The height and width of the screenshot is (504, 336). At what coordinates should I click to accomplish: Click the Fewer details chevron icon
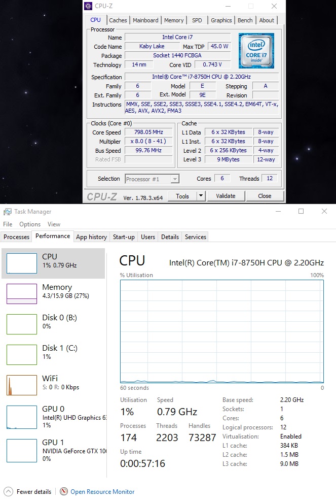pyautogui.click(x=8, y=491)
